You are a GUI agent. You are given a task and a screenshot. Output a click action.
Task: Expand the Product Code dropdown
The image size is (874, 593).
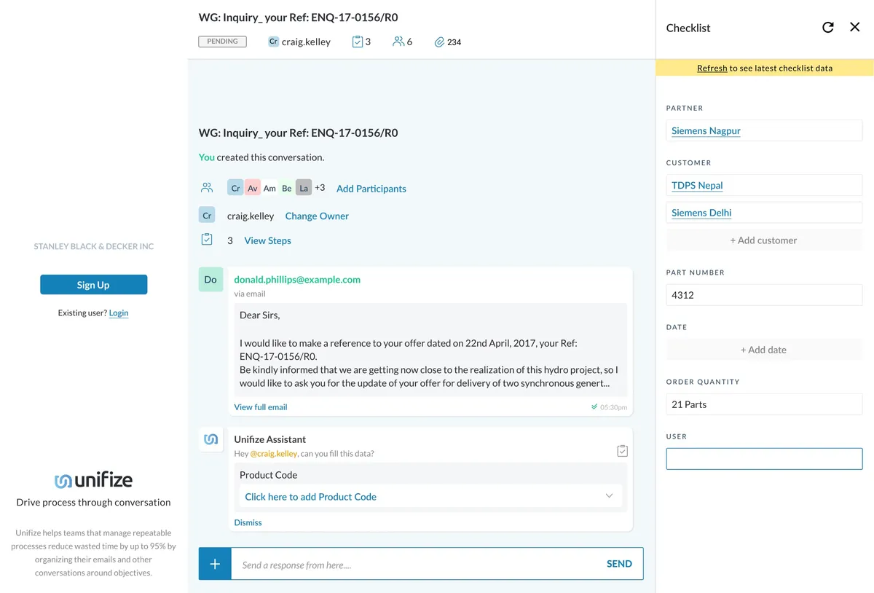[x=609, y=496]
